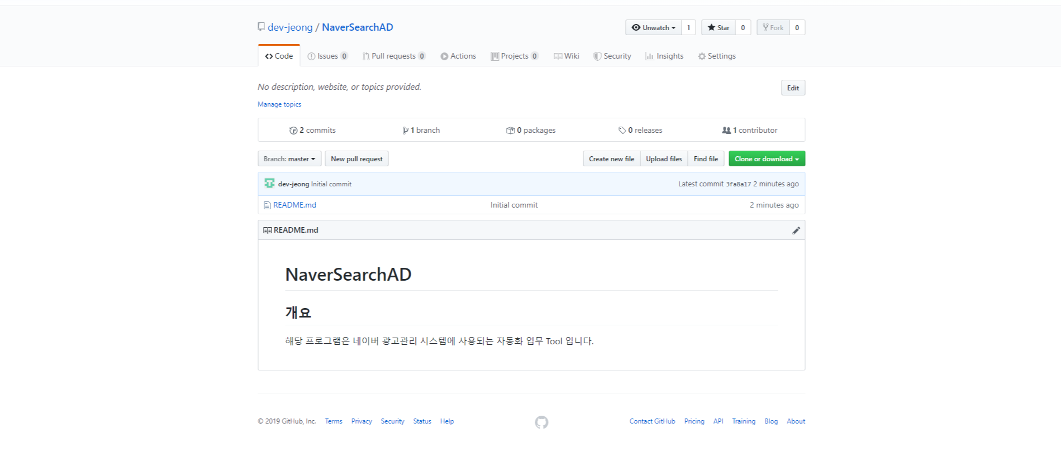The height and width of the screenshot is (457, 1061).
Task: Click the Create new file button
Action: (x=611, y=159)
